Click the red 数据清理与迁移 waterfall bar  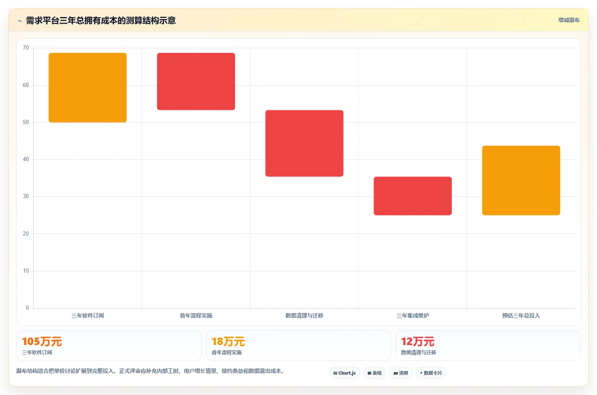305,143
